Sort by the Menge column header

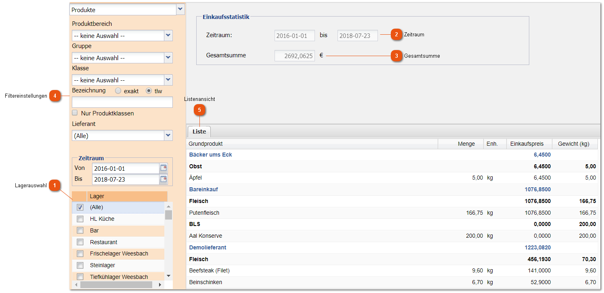point(461,144)
